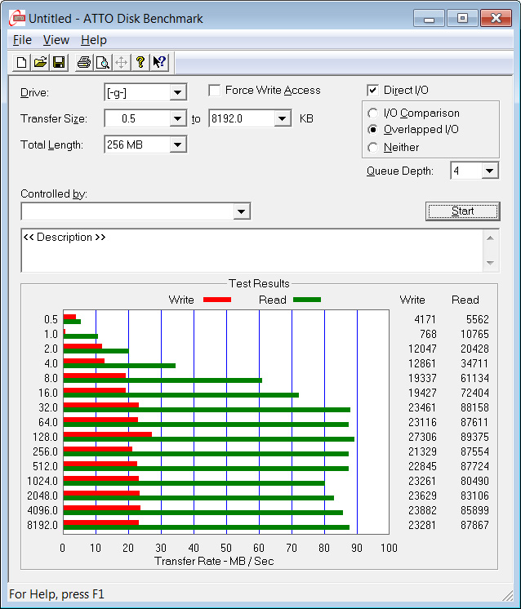
Task: Click the 1024.0 row label in chart
Action: 42,481
